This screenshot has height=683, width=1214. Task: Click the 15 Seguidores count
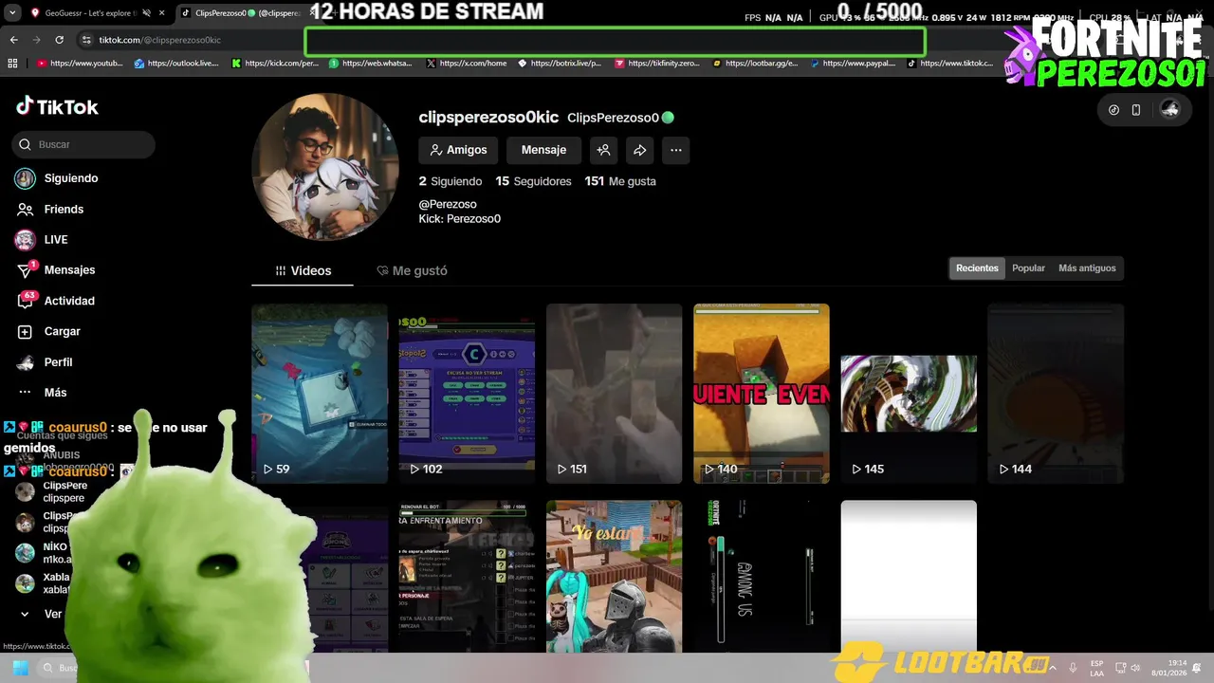[533, 181]
